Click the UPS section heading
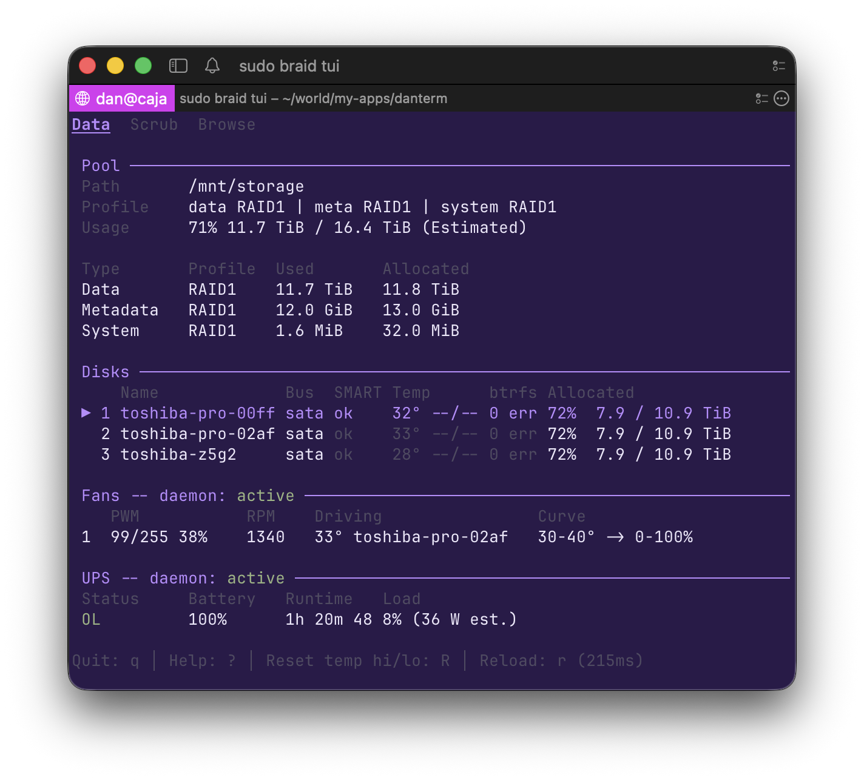864x780 pixels. coord(96,579)
